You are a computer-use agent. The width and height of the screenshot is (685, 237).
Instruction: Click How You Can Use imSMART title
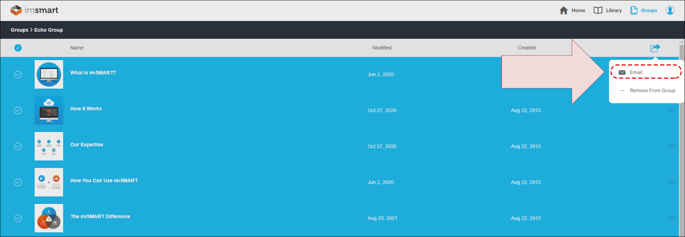coord(104,180)
